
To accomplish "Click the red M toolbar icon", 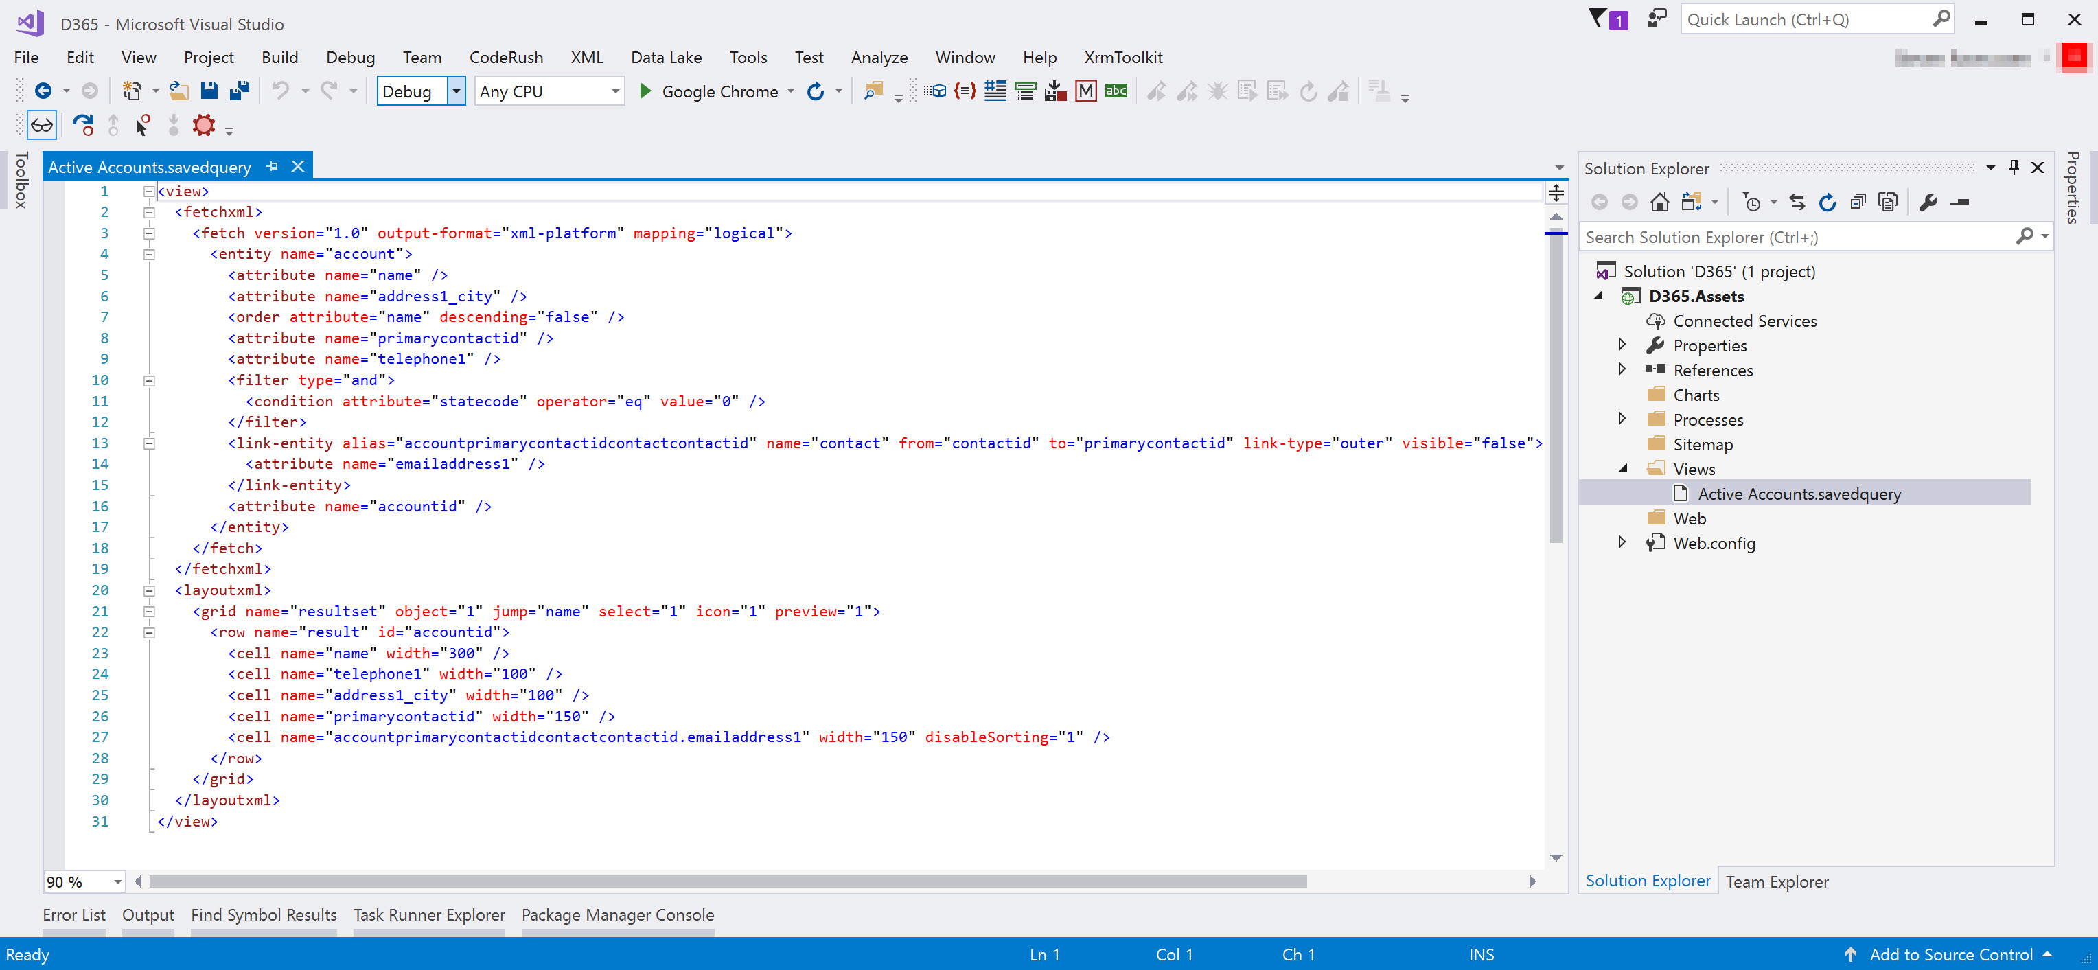I will pyautogui.click(x=1085, y=91).
